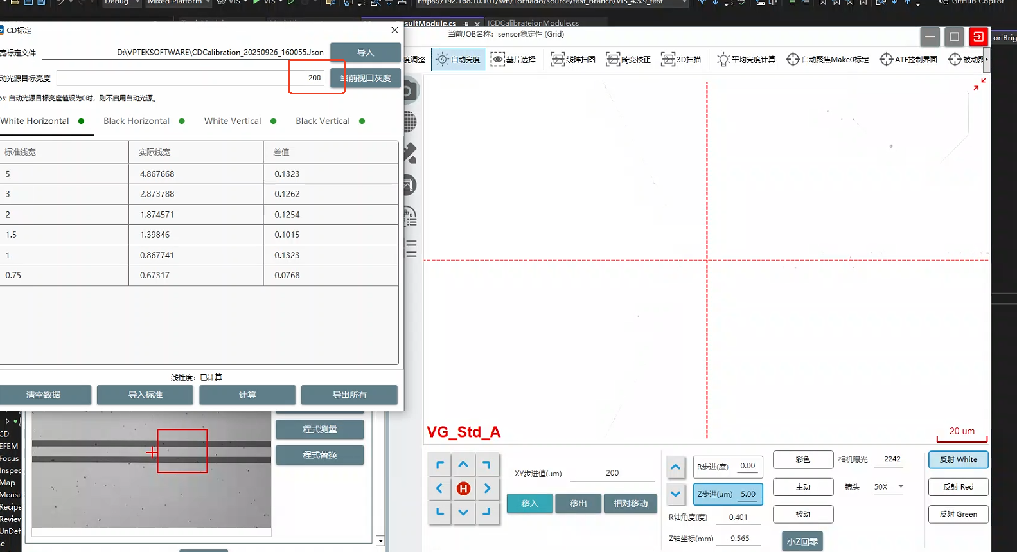The image size is (1017, 552).
Task: Switch to the White Vertical tab
Action: click(233, 121)
